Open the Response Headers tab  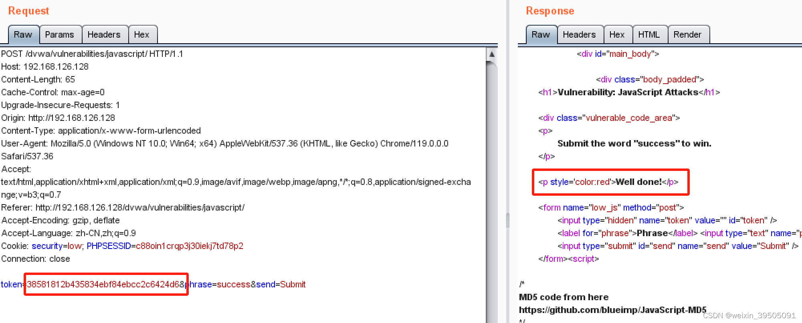[580, 34]
